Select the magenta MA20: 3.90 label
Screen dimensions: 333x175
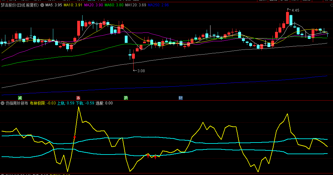pyautogui.click(x=94, y=5)
